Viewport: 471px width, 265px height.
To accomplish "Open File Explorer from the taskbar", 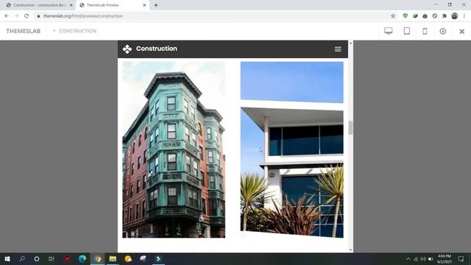I will pyautogui.click(x=113, y=258).
